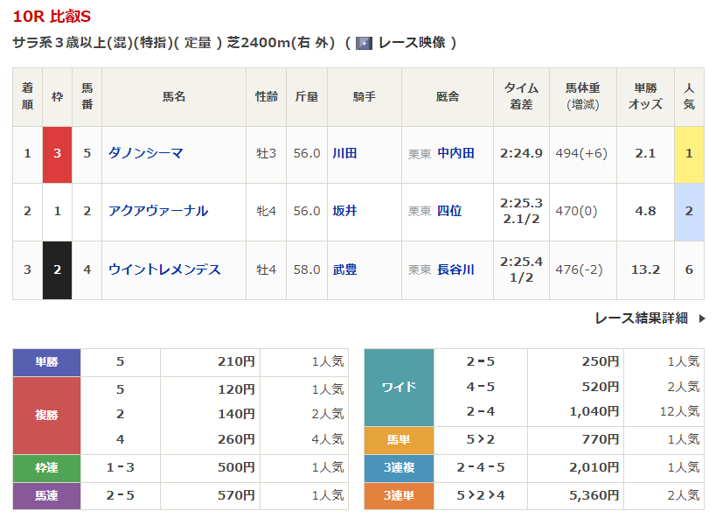Click the horse name ウイントレメンデス

(164, 269)
